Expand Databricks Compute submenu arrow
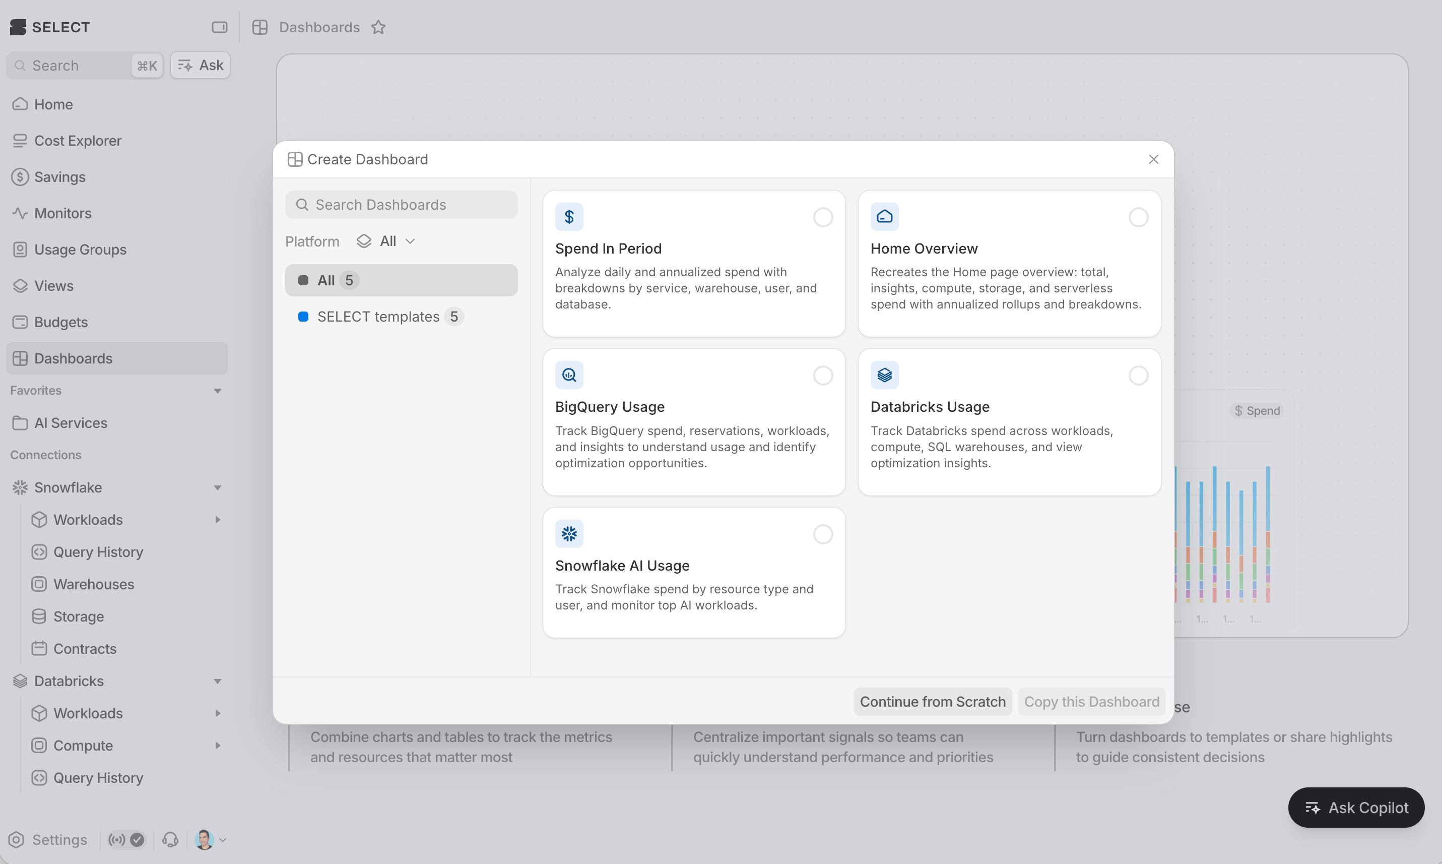This screenshot has height=864, width=1442. point(218,745)
